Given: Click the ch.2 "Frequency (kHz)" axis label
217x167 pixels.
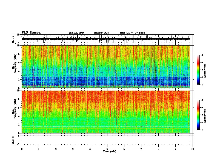Looking at the screenshot, I should click(x=15, y=109).
